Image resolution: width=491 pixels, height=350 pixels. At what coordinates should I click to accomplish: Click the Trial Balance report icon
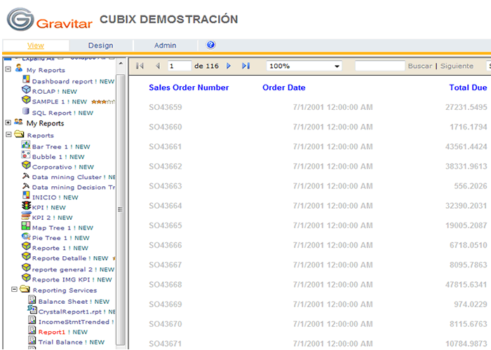[32, 340]
